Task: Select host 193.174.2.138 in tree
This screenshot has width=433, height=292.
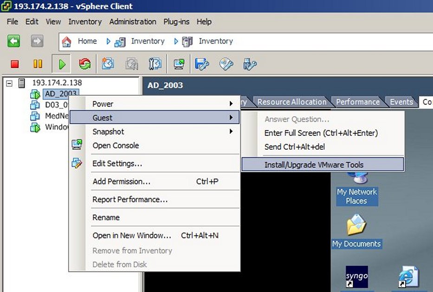Action: point(57,83)
